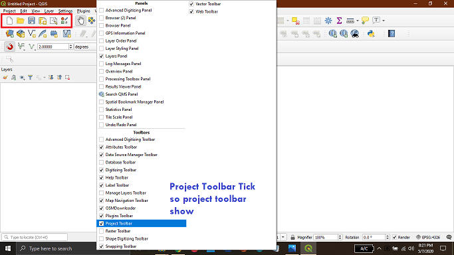Viewport: 454px width, 255px height.
Task: Open Layer Styling panel brush icon
Action: (x=5, y=78)
